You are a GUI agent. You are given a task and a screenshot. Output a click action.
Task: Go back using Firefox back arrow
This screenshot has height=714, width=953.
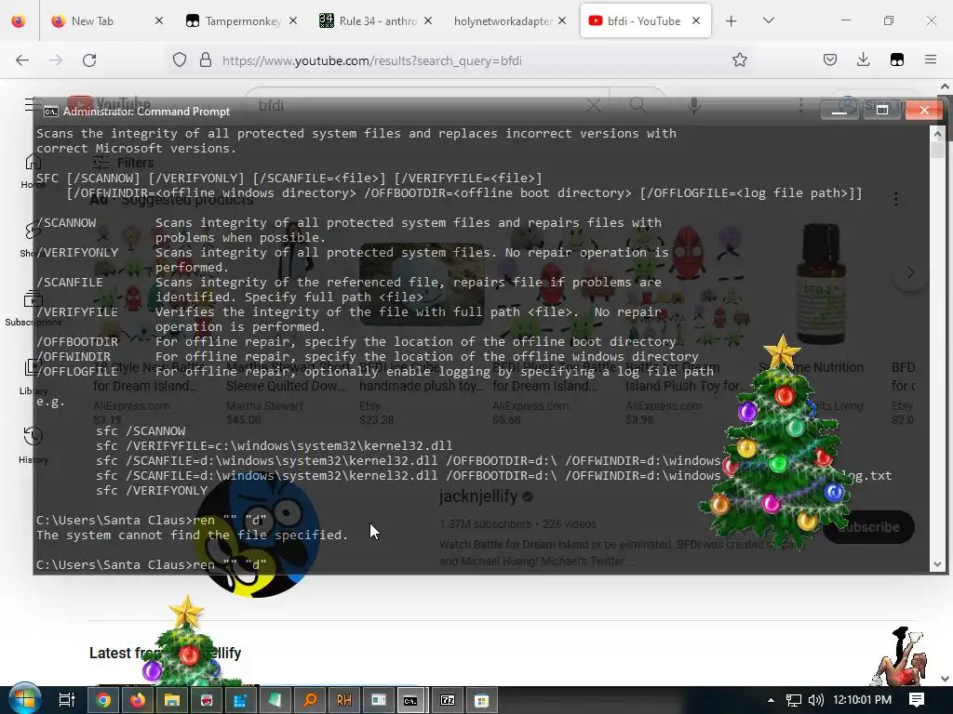click(22, 60)
